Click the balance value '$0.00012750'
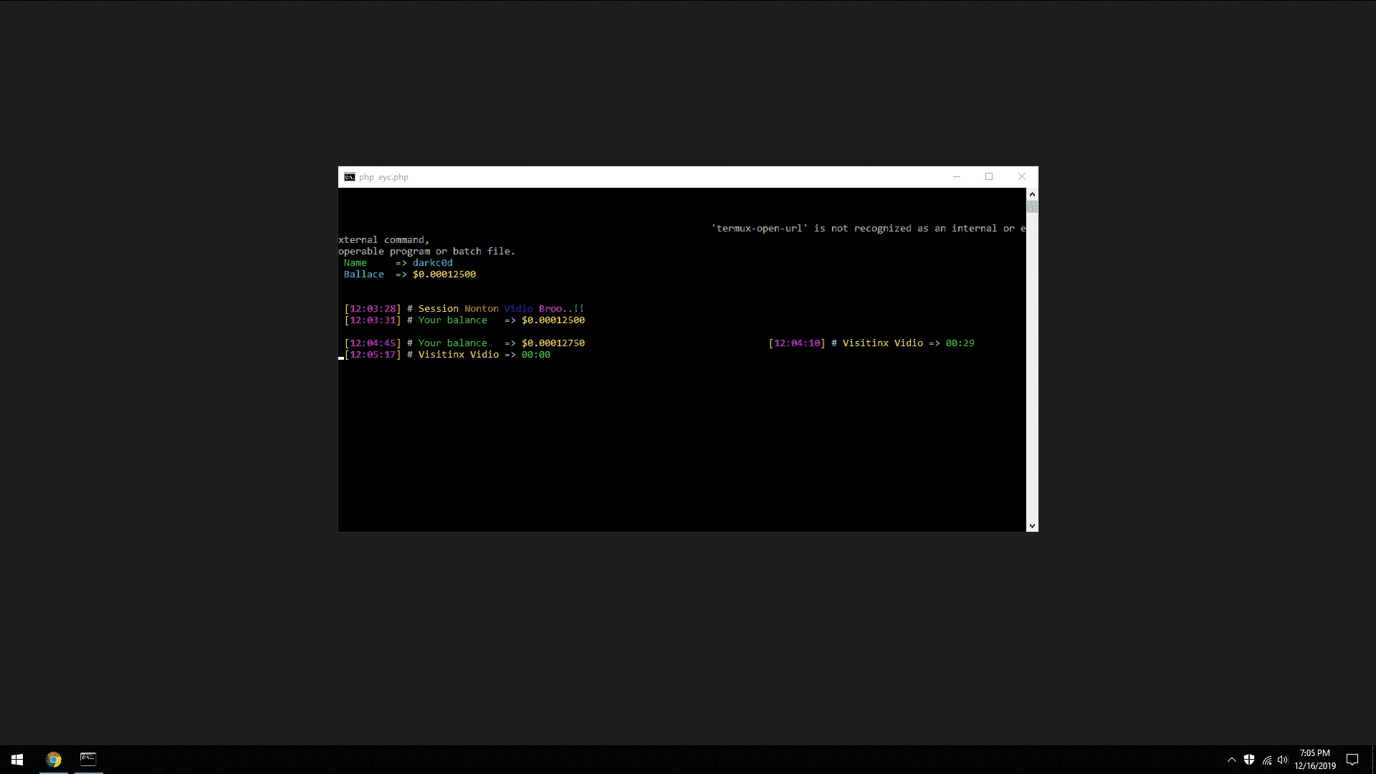1376x774 pixels. tap(553, 343)
